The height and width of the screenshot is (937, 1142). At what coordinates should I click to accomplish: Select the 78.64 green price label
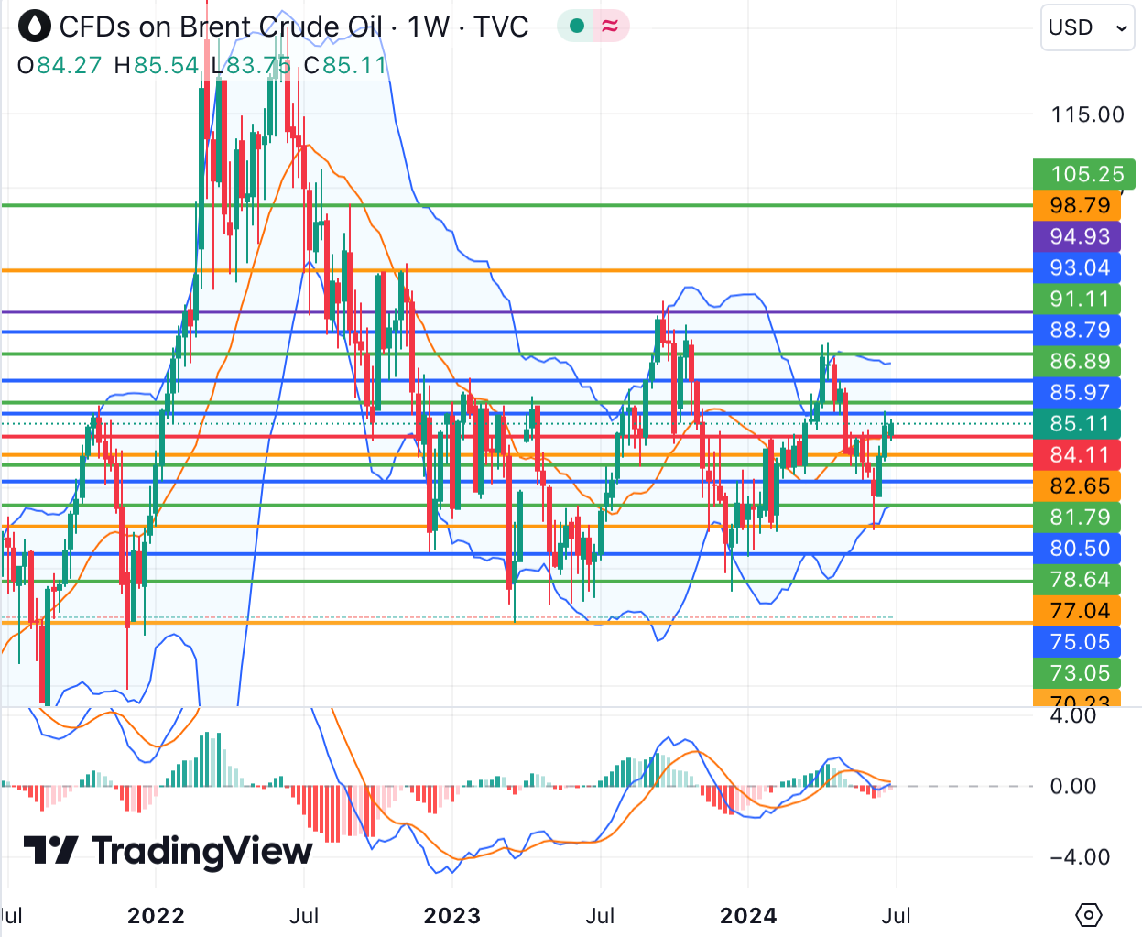1077,579
